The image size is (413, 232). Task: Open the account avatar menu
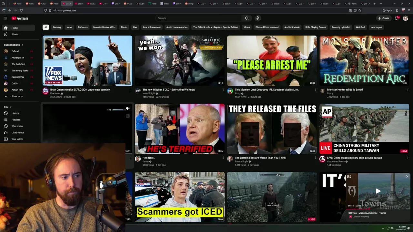point(406,18)
